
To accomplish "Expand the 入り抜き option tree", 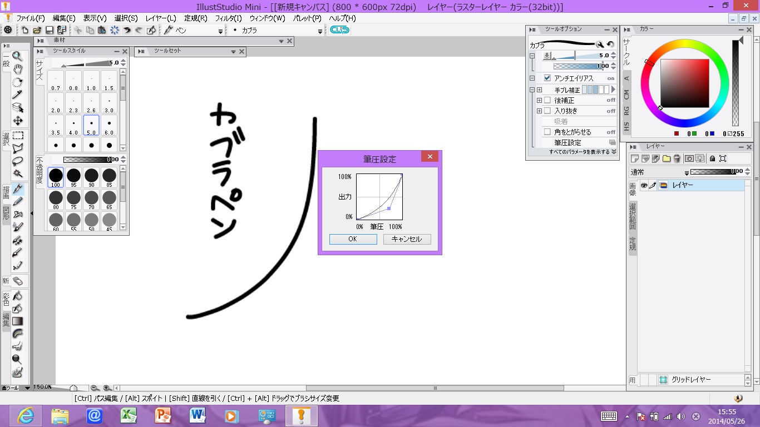I will 539,111.
